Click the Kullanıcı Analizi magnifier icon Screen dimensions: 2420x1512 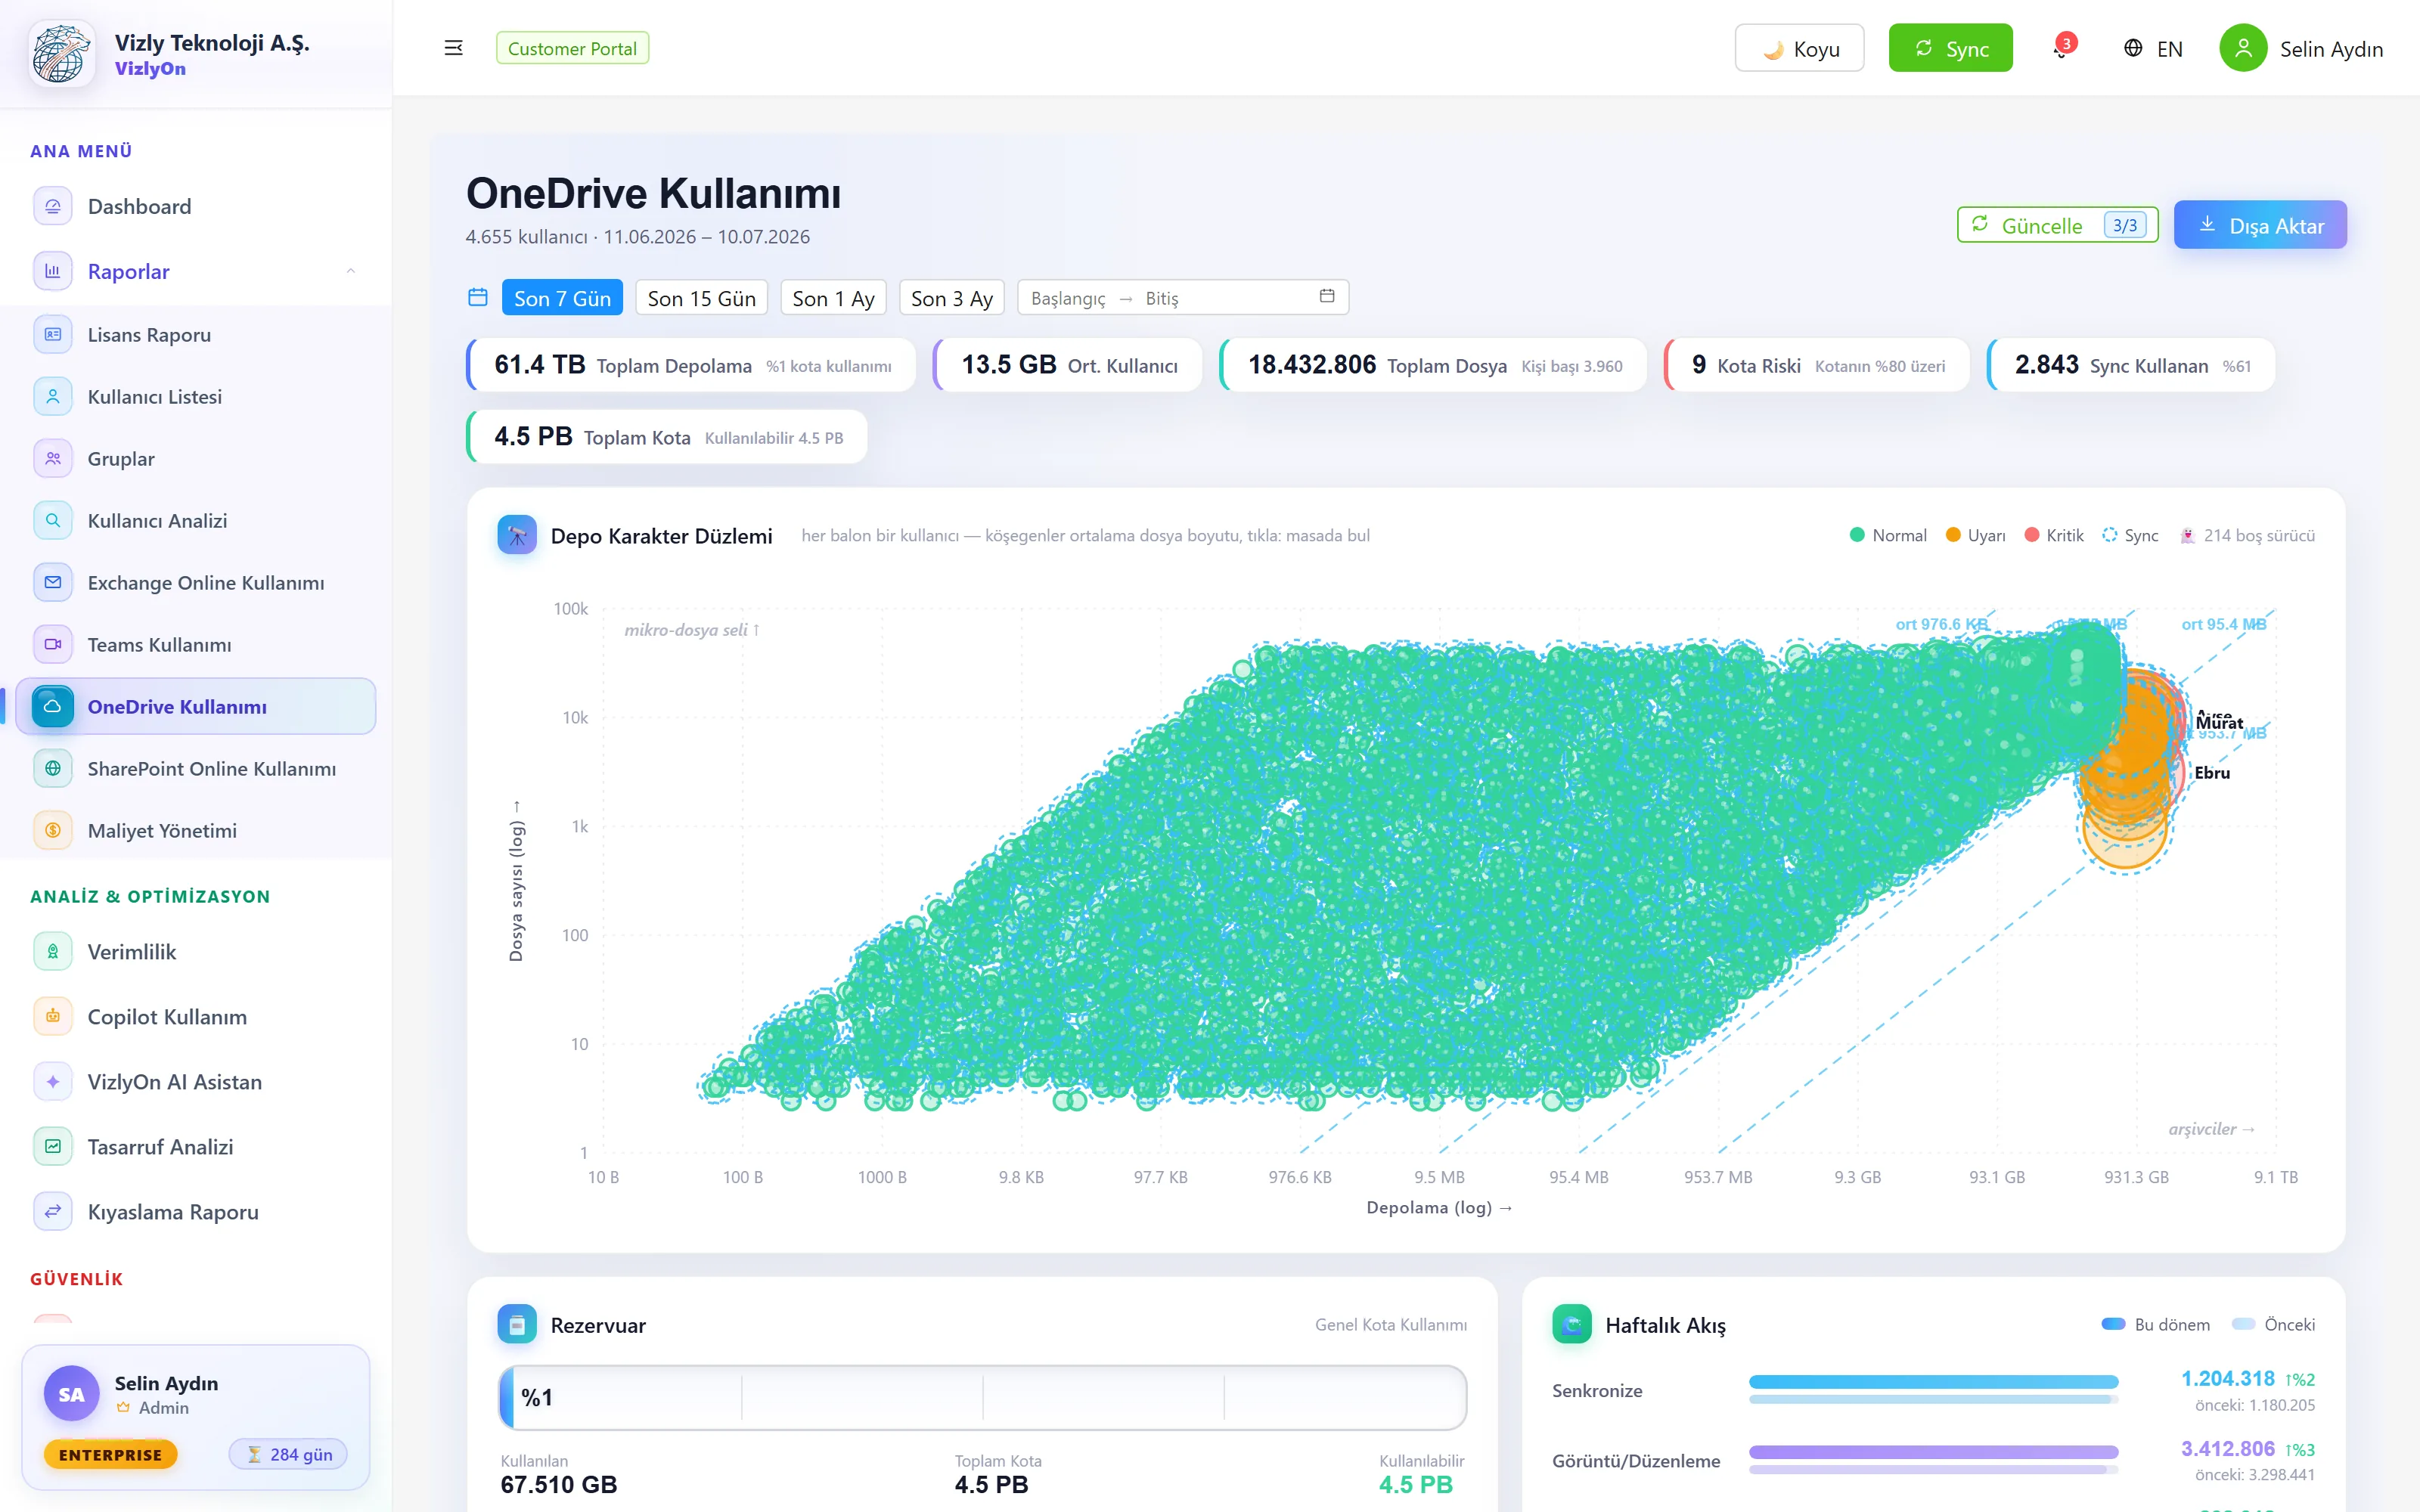(x=53, y=520)
